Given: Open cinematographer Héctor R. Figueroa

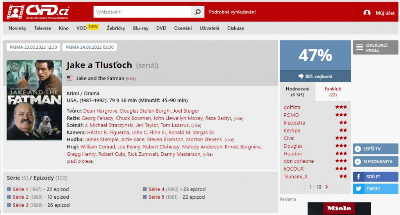Looking at the screenshot, I should click(108, 132).
